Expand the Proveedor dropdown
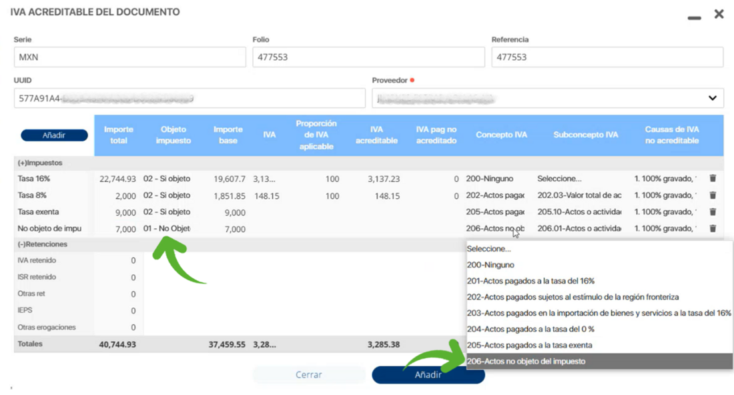 [x=712, y=98]
